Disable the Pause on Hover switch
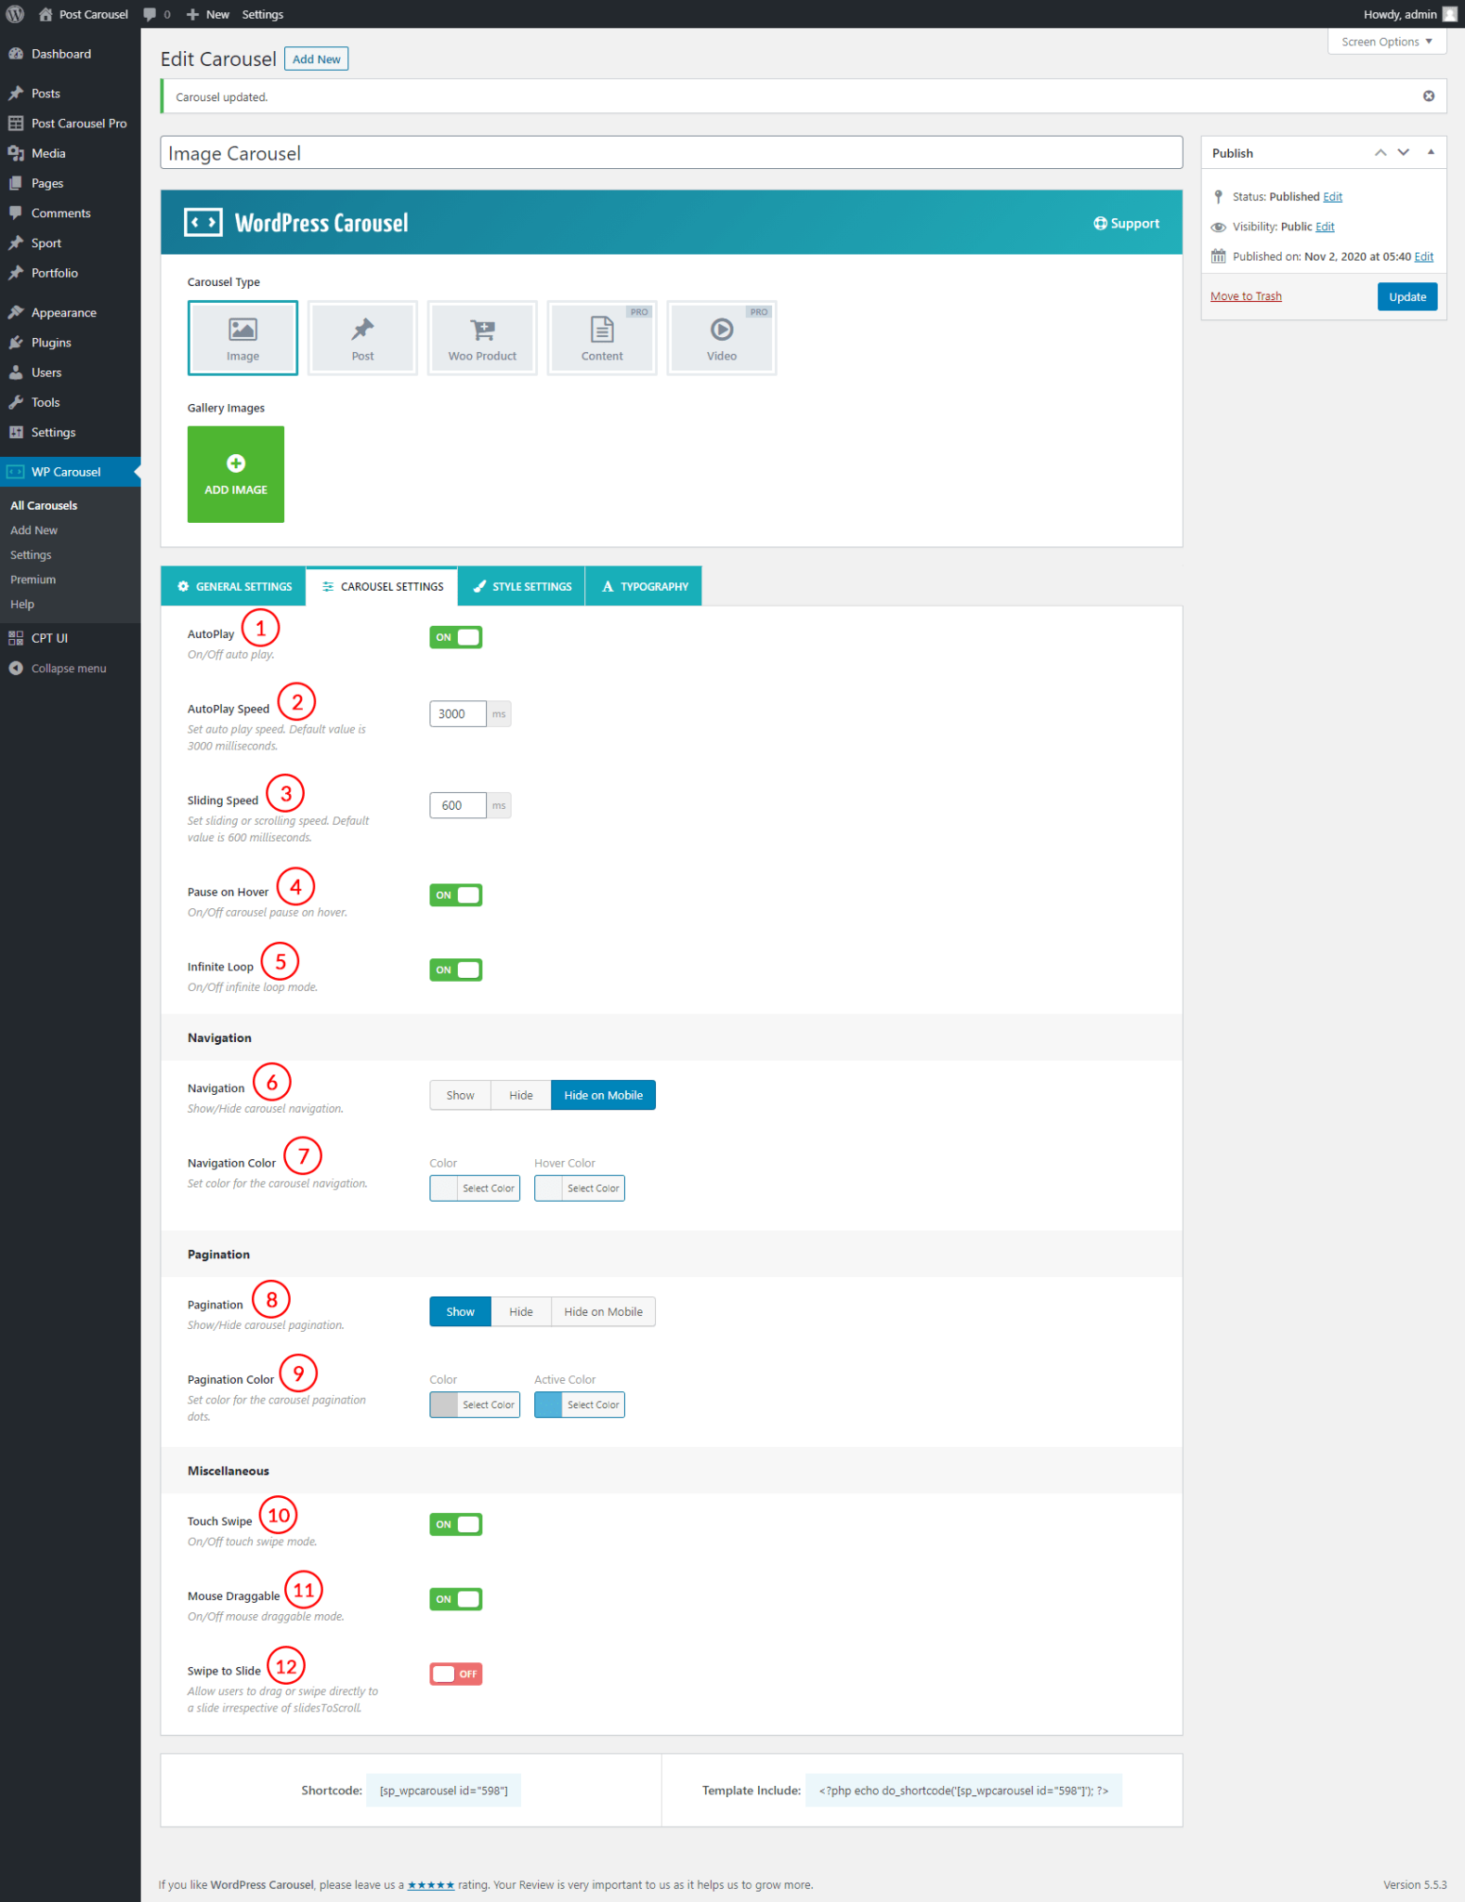Screen dimensions: 1465x1902 [x=455, y=895]
